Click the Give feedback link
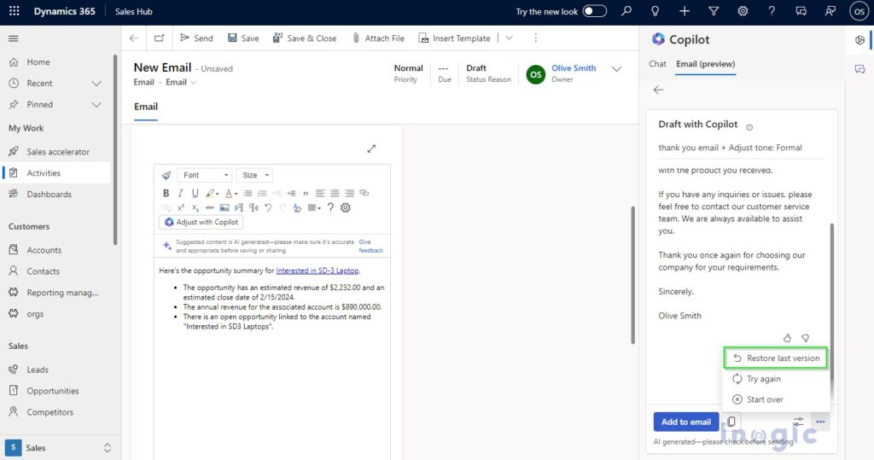The height and width of the screenshot is (460, 874). click(370, 246)
